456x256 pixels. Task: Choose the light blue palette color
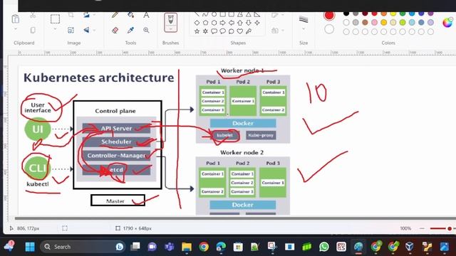[x=412, y=22]
